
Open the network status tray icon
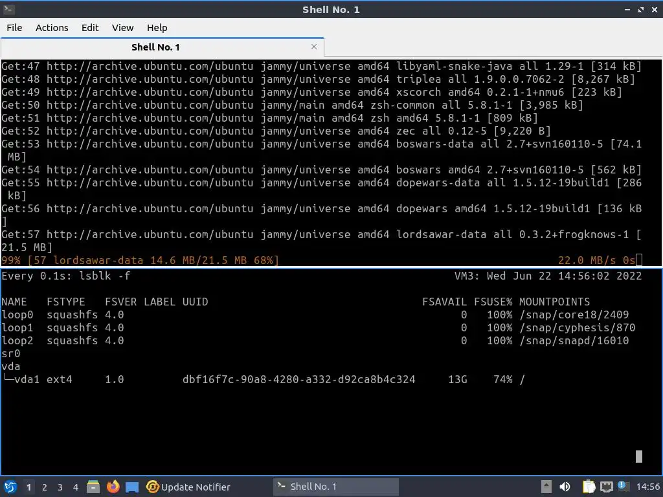pyautogui.click(x=606, y=487)
